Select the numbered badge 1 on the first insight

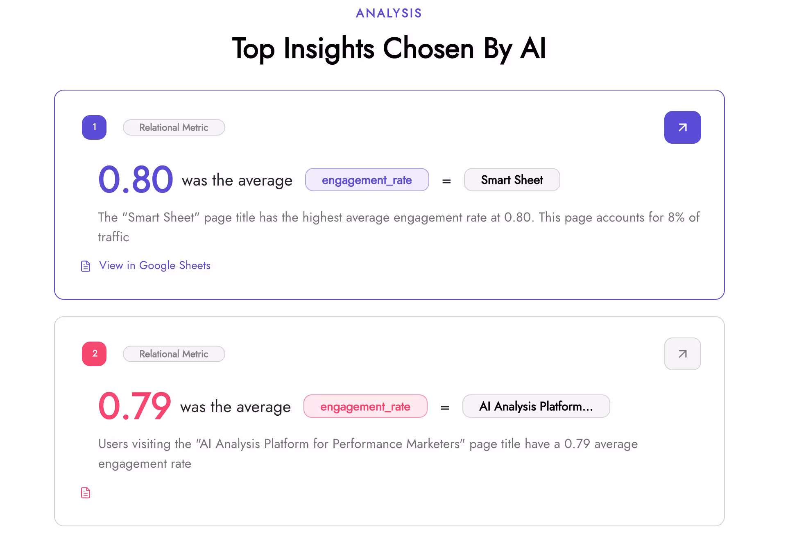point(94,127)
